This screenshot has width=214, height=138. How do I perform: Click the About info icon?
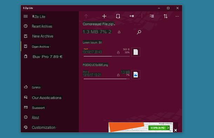click(x=26, y=117)
